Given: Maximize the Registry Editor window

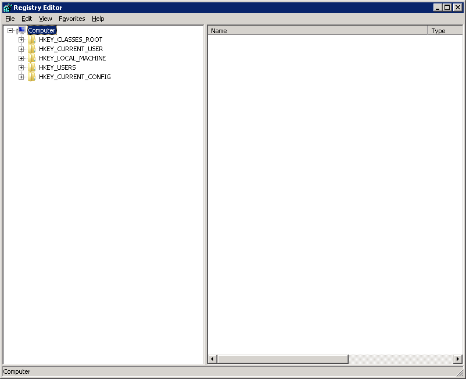Looking at the screenshot, I should pyautogui.click(x=447, y=8).
